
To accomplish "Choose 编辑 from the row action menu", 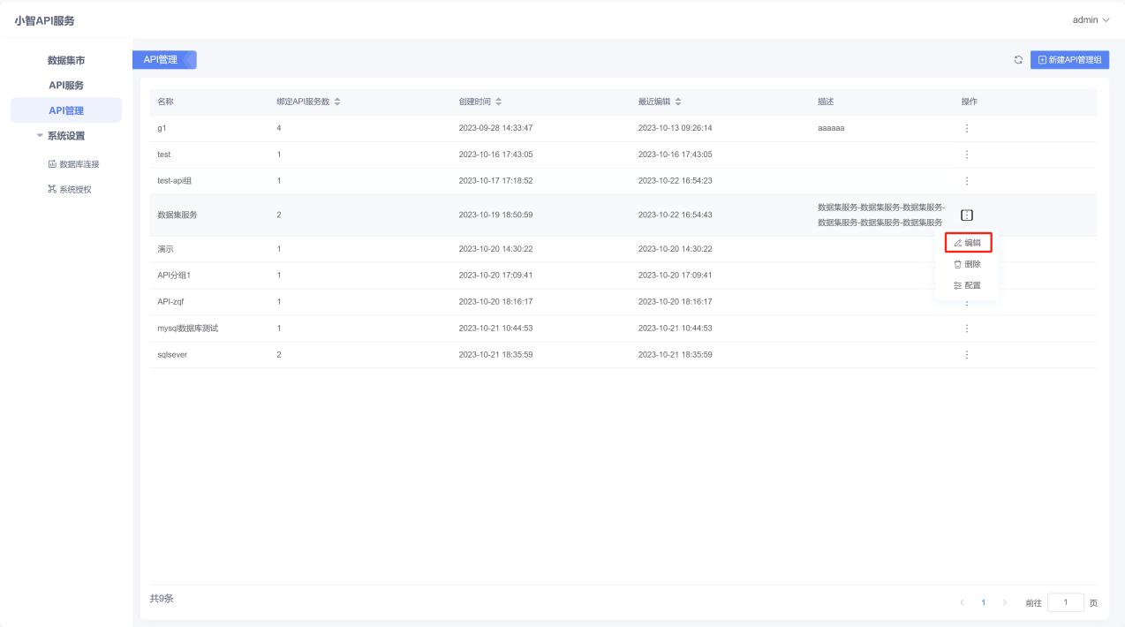I will (968, 242).
